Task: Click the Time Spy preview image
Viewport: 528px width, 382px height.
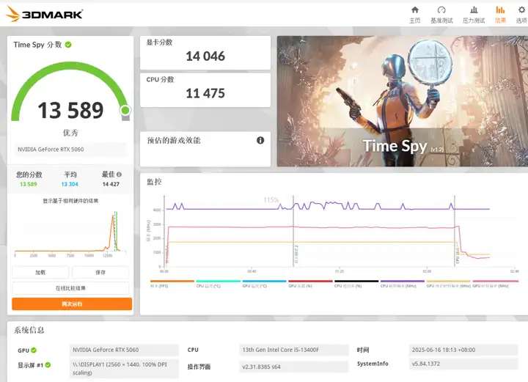Action: (403, 101)
